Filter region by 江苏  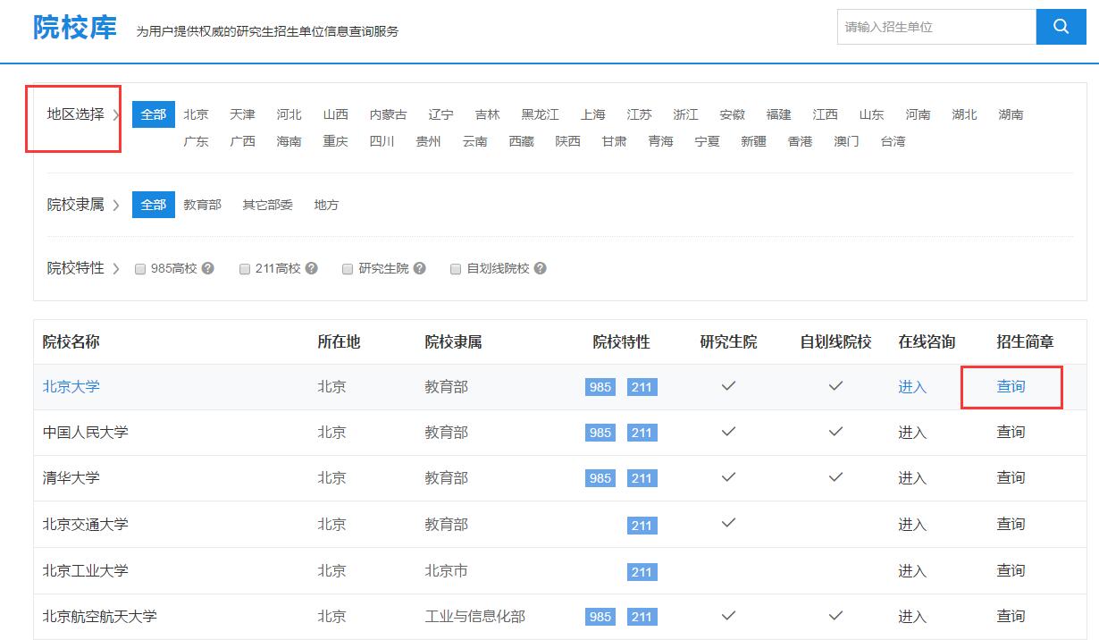pos(640,114)
